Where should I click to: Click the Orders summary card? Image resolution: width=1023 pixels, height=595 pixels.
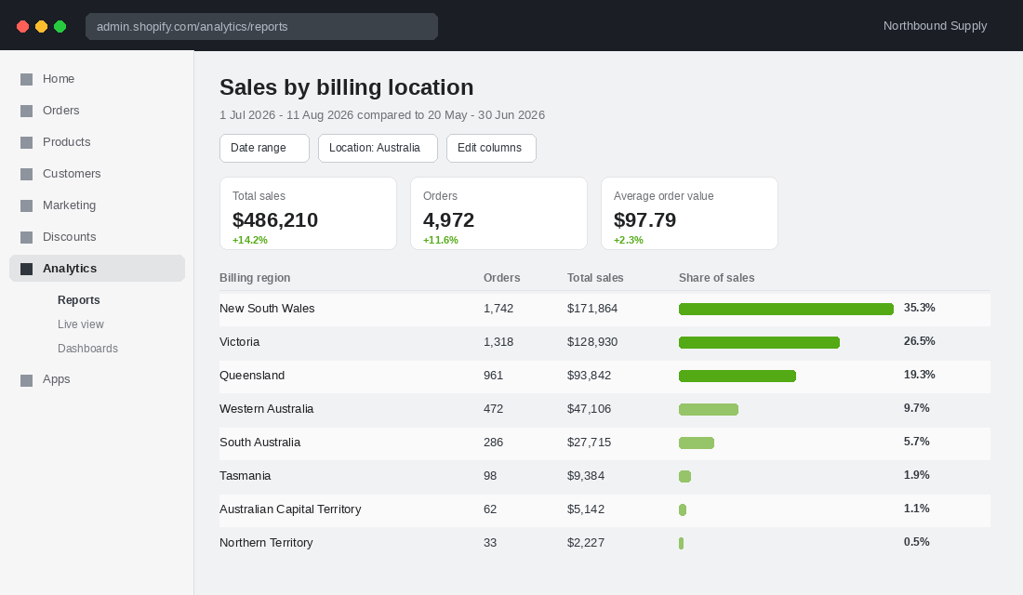click(x=499, y=213)
